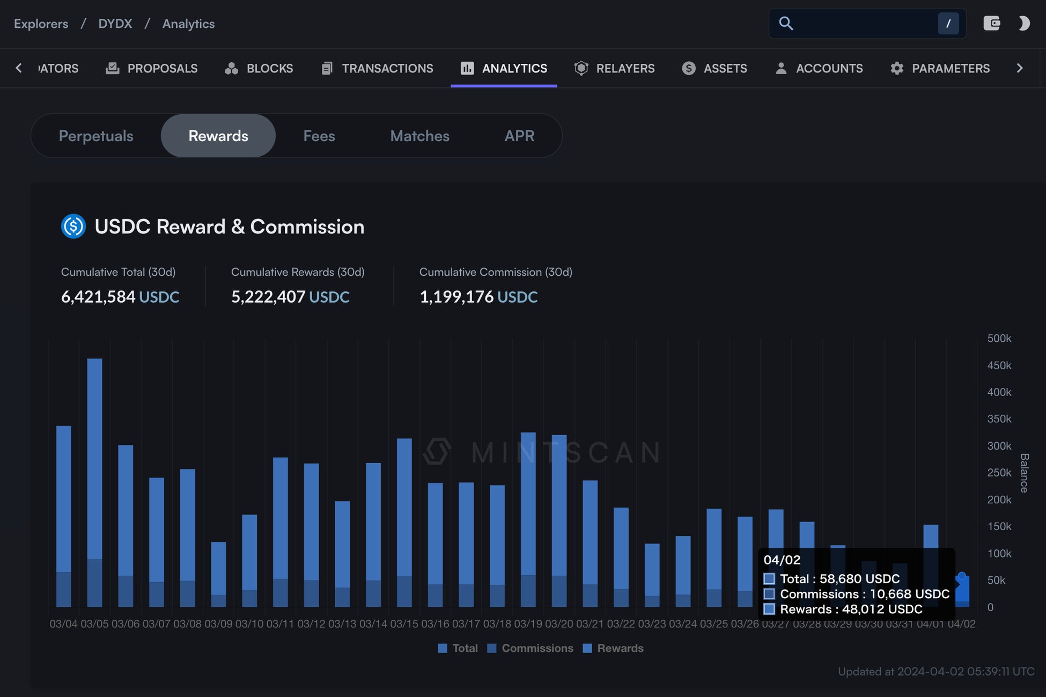Select the Perpetuals analytics pill

(x=96, y=136)
